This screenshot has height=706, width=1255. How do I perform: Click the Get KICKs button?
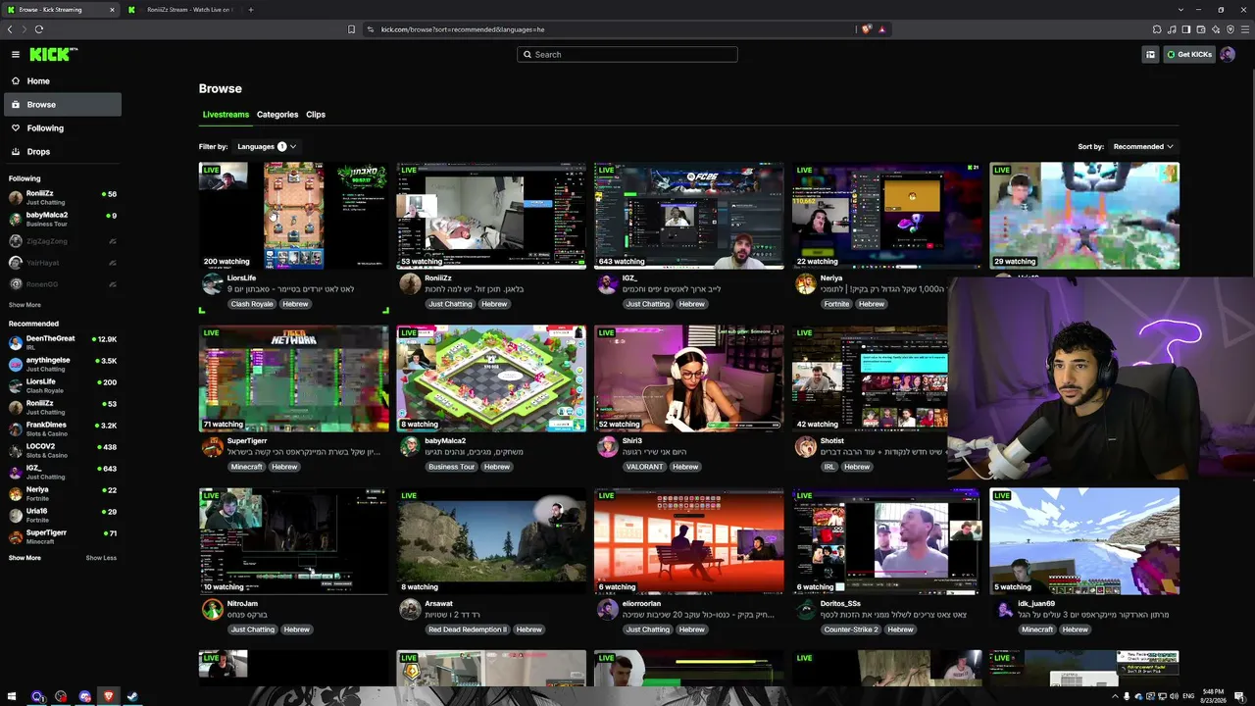coord(1189,55)
